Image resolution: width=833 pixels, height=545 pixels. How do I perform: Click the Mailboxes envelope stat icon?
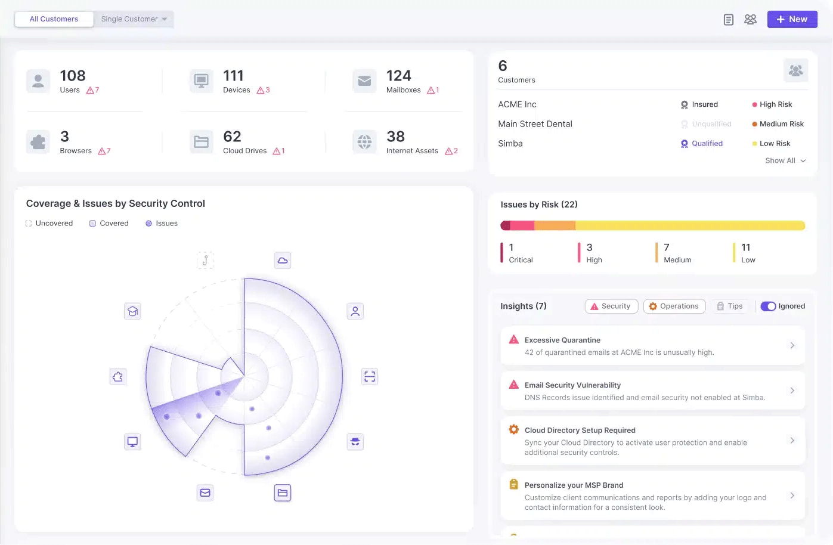coord(364,81)
